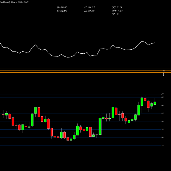Click the white indicator line's right endpoint
Screen dimensions: 171x171
(x=155, y=43)
